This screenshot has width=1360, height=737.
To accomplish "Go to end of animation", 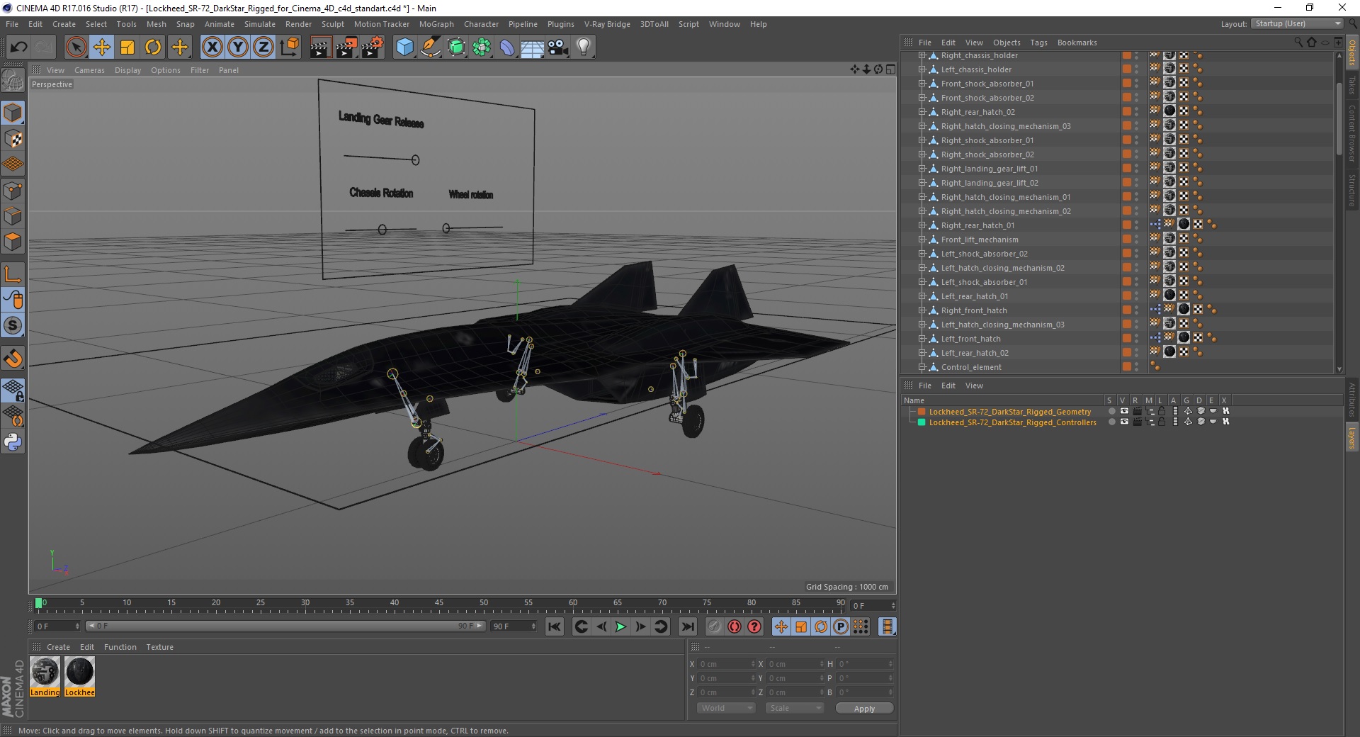I will (687, 626).
